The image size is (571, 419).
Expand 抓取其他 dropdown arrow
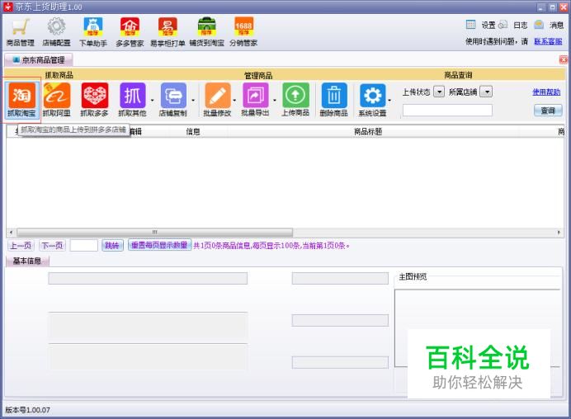pyautogui.click(x=152, y=100)
